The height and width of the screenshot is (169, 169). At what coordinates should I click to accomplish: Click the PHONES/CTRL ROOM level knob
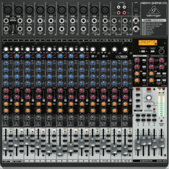149,98
